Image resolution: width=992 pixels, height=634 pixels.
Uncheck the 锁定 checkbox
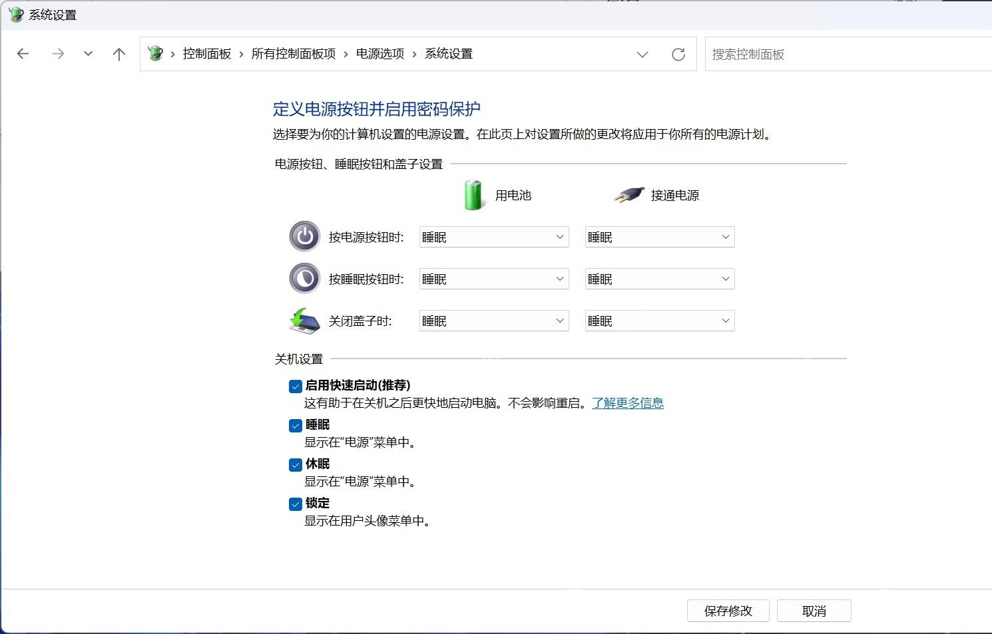(296, 504)
